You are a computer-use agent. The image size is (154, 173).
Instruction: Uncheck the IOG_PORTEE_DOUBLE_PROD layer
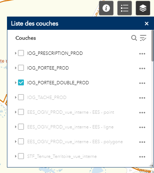21,82
